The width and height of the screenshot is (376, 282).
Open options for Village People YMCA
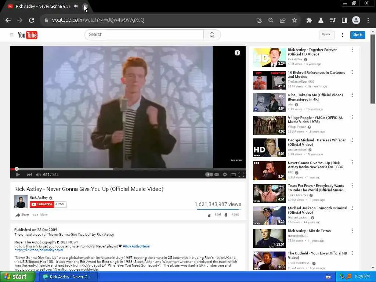[352, 117]
